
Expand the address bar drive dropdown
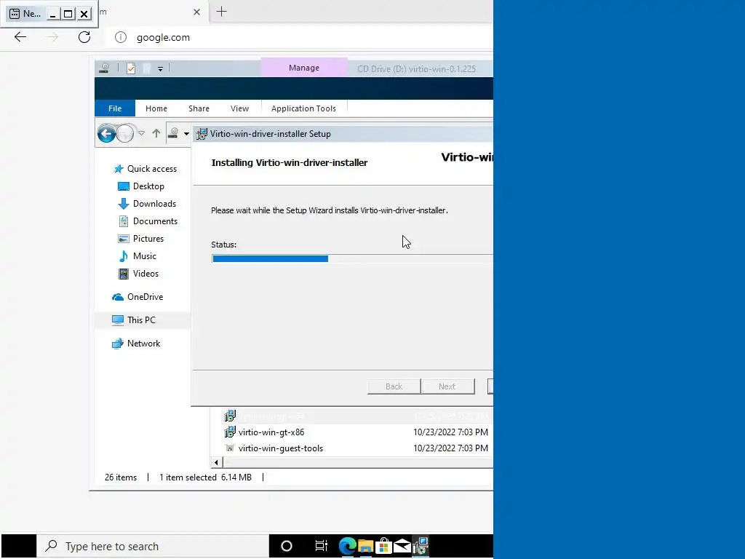point(186,134)
